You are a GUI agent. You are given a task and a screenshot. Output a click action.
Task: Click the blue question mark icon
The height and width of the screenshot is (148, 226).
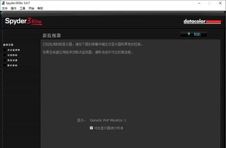(189, 34)
